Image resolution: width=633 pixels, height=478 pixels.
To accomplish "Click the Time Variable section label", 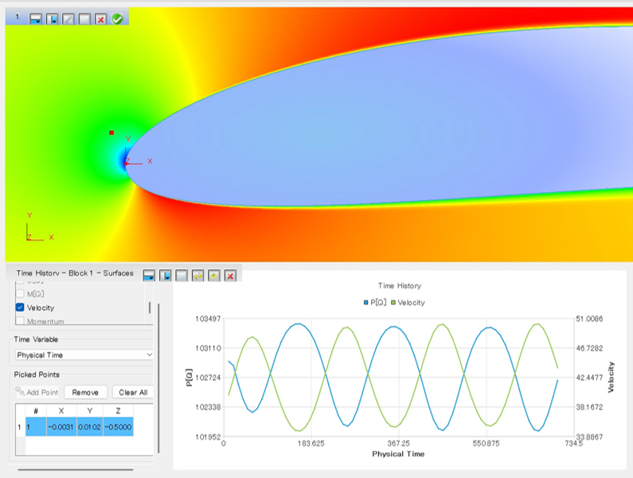I will pos(36,339).
